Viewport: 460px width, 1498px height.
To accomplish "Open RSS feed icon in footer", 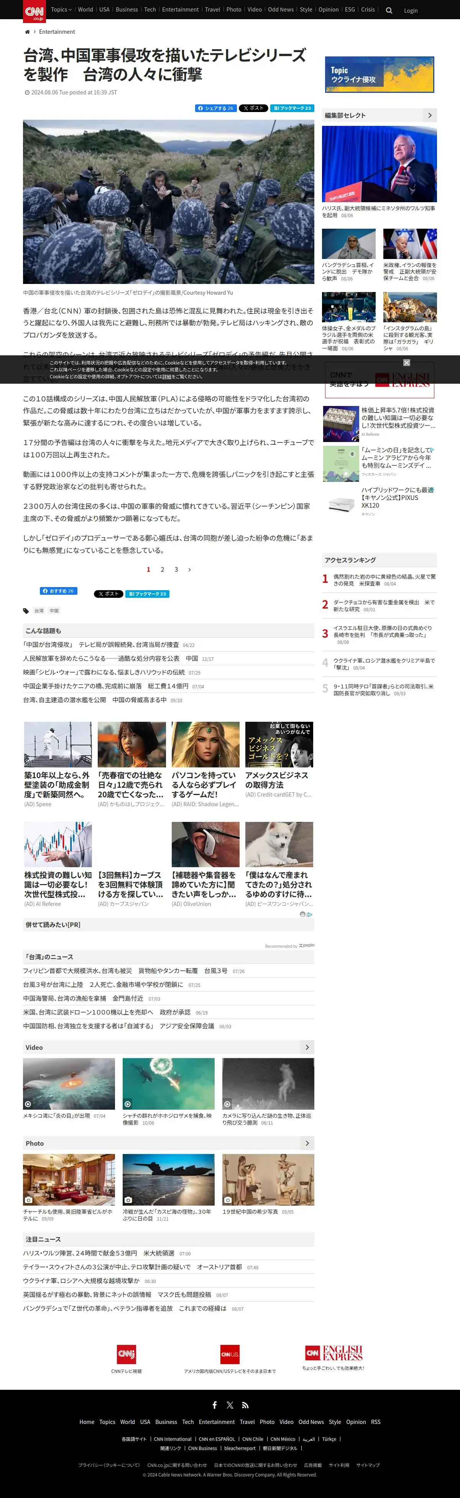I will coord(245,1405).
